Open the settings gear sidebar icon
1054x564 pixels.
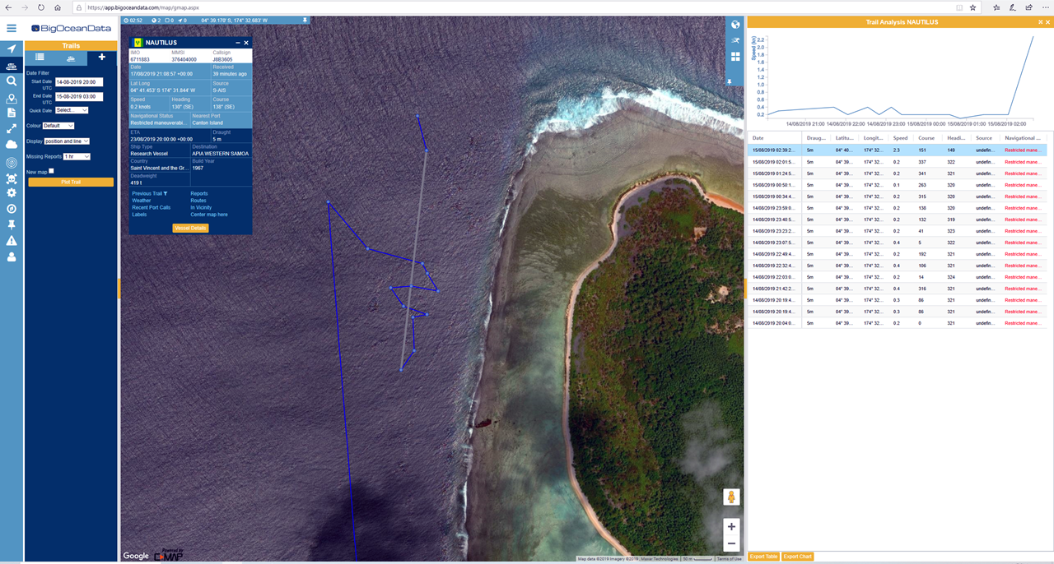click(12, 192)
